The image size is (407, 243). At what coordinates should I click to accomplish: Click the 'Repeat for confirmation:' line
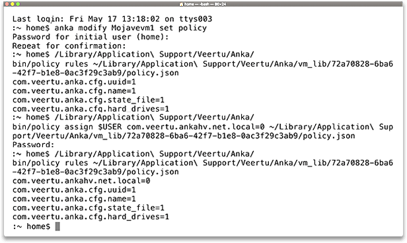[x=69, y=46]
